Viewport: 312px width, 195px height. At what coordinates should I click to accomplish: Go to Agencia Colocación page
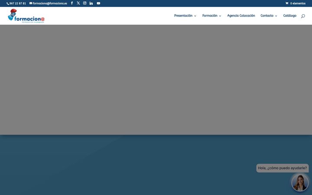pyautogui.click(x=241, y=16)
